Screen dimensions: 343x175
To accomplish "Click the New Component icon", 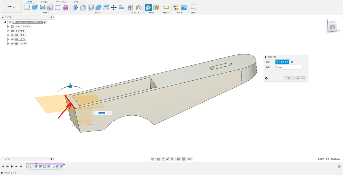I will pos(131,8).
